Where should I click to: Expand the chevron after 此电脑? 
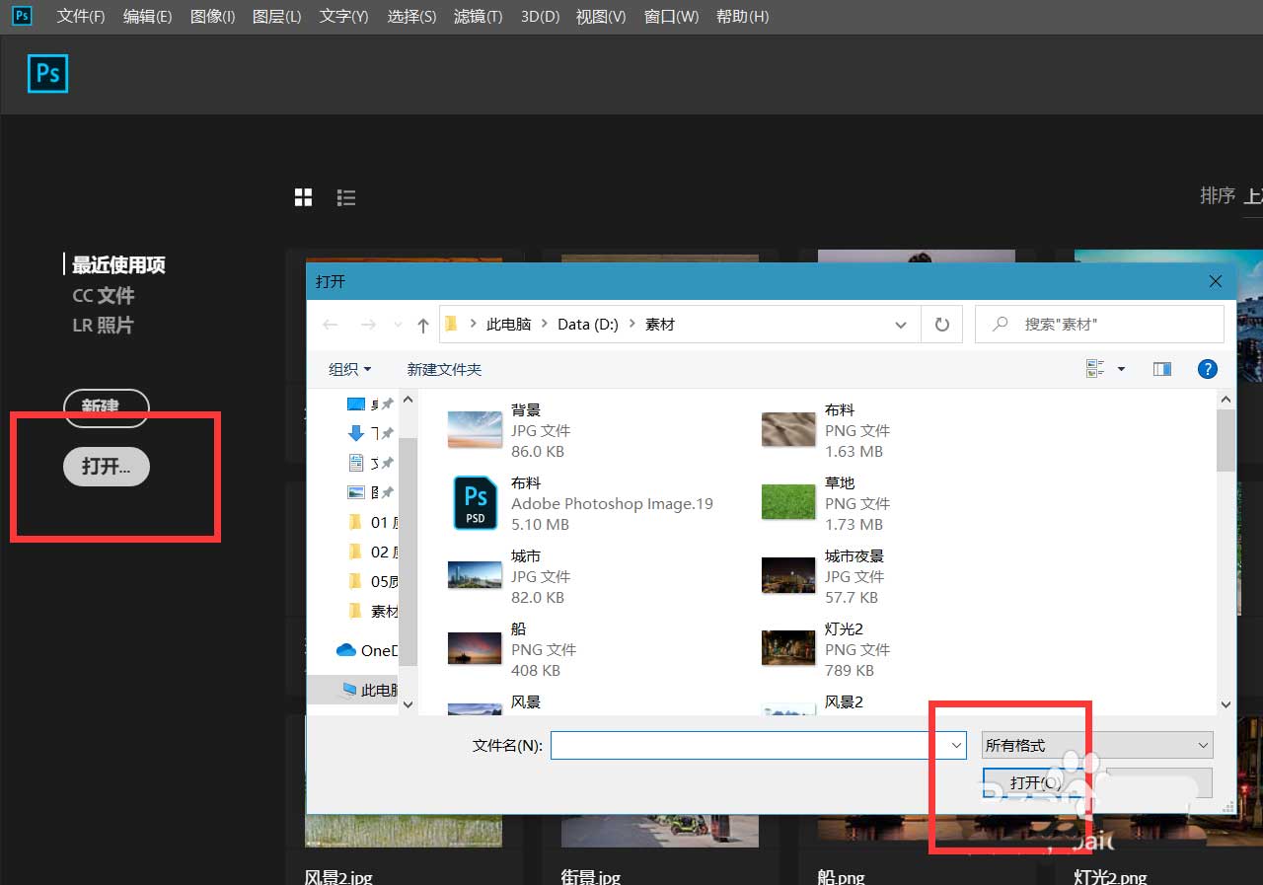click(x=543, y=325)
